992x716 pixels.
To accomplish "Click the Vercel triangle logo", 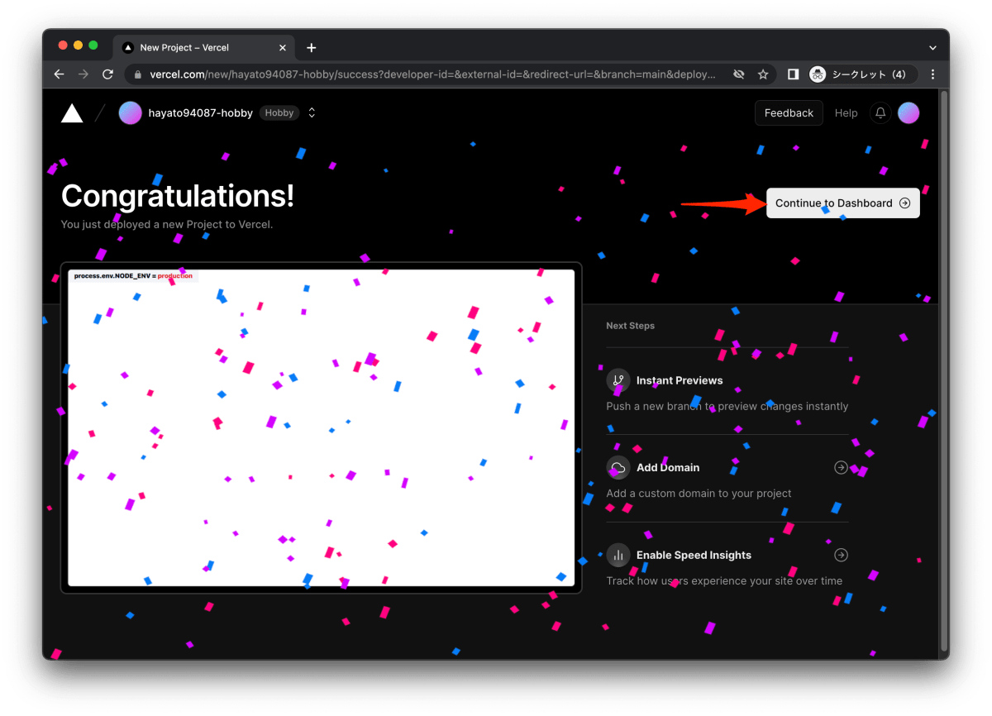I will pos(72,113).
